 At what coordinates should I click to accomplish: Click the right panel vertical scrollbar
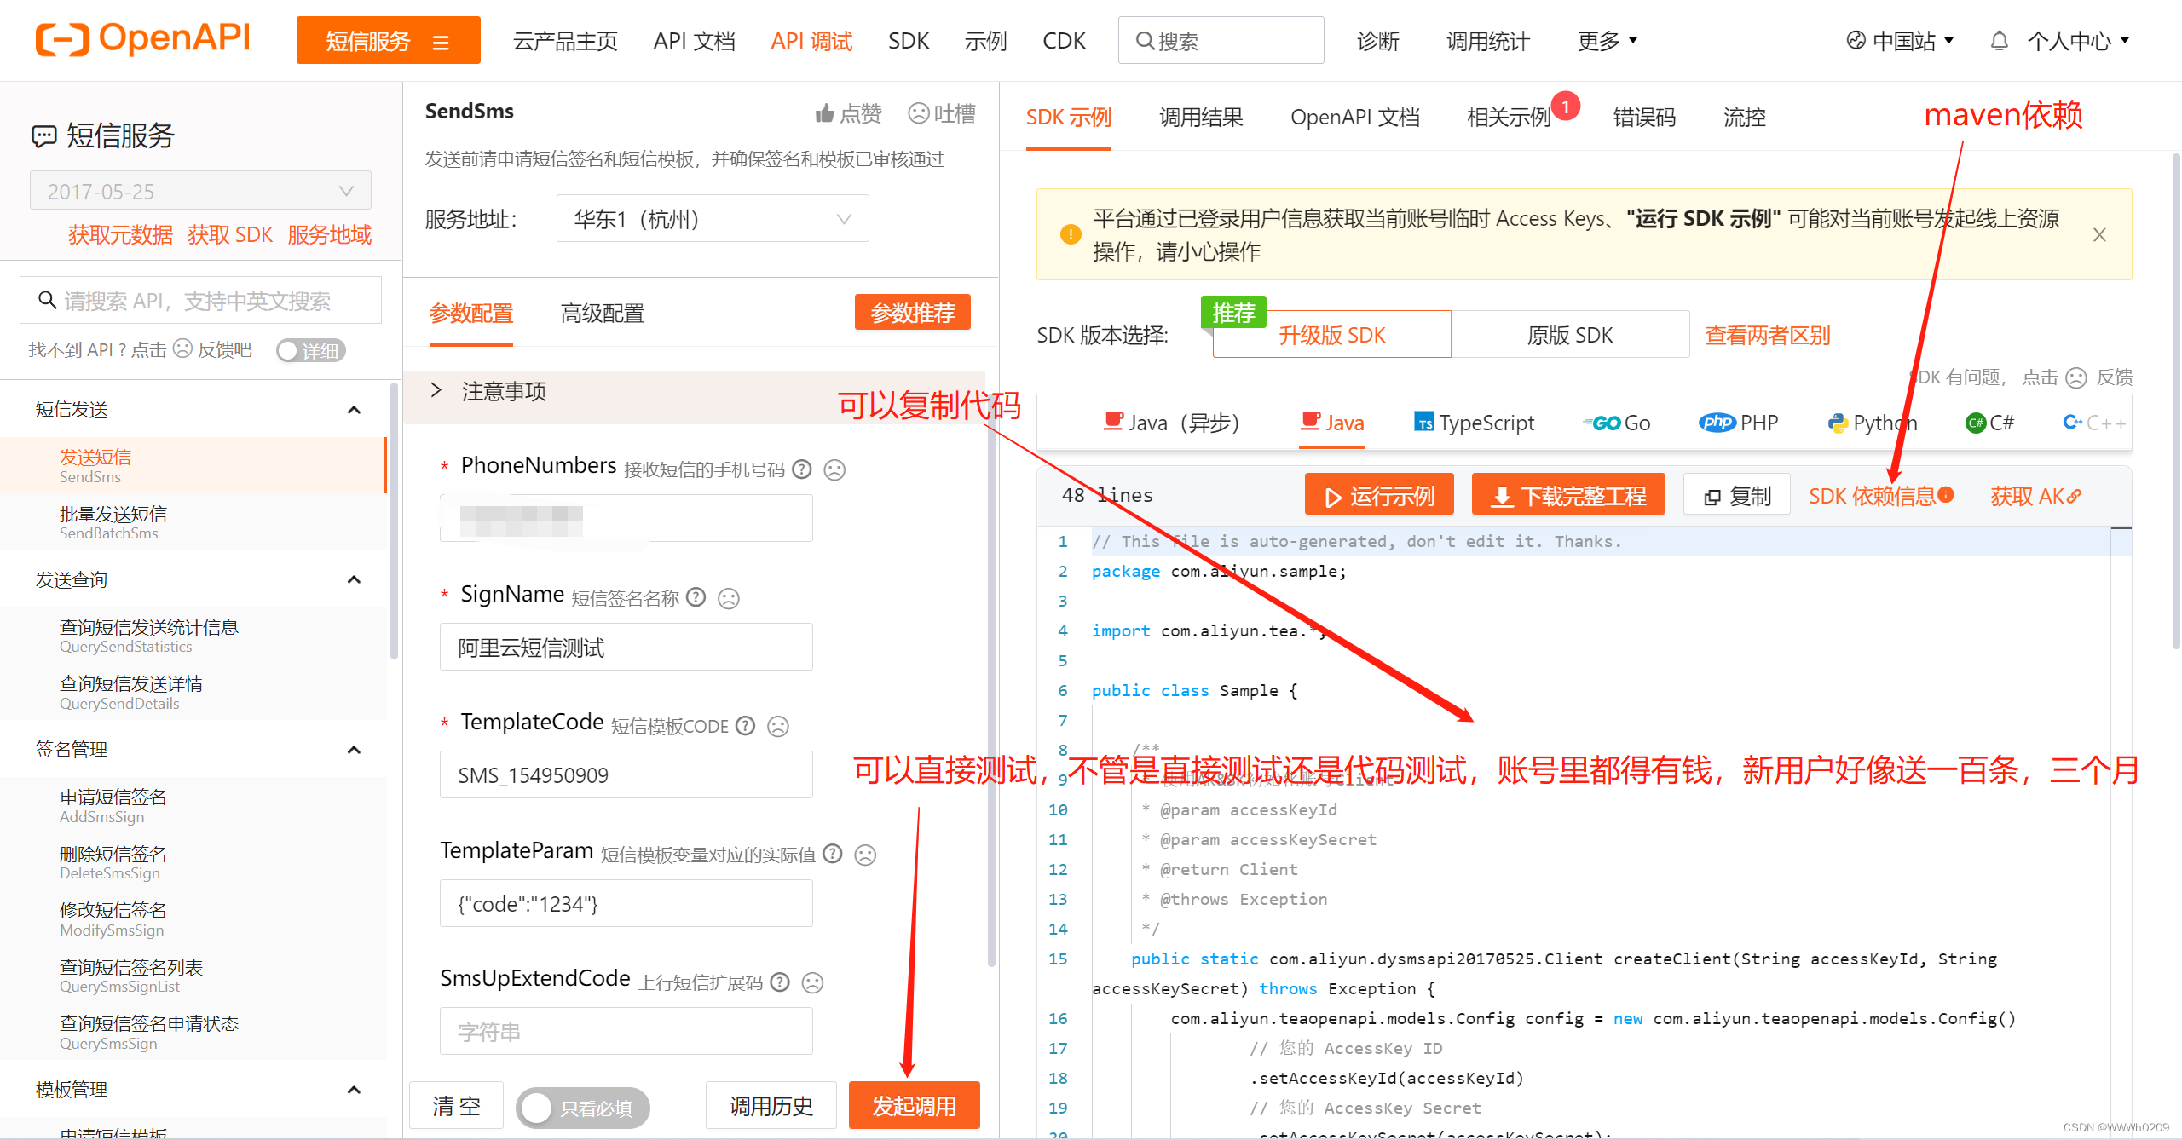pyautogui.click(x=2175, y=400)
